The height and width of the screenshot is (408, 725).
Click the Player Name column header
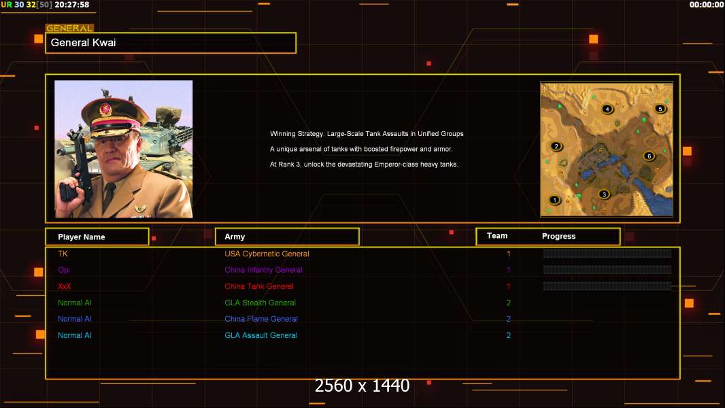pos(97,237)
